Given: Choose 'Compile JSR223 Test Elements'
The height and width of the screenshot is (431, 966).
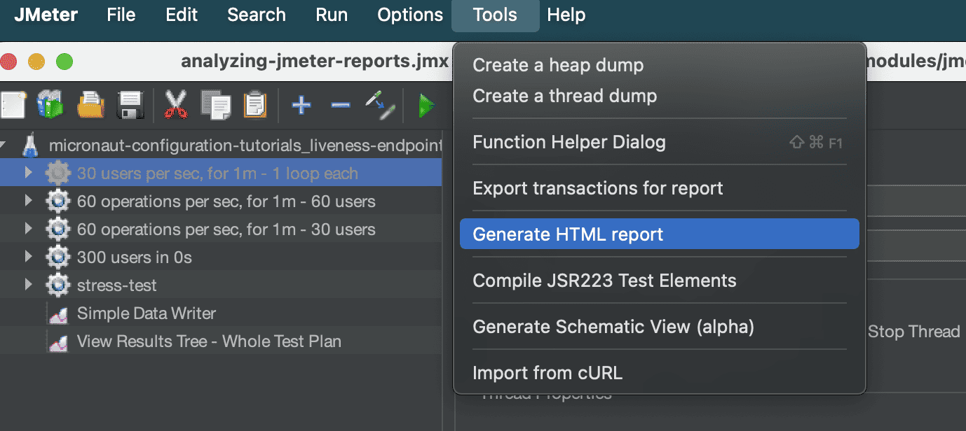Looking at the screenshot, I should 659,281.
